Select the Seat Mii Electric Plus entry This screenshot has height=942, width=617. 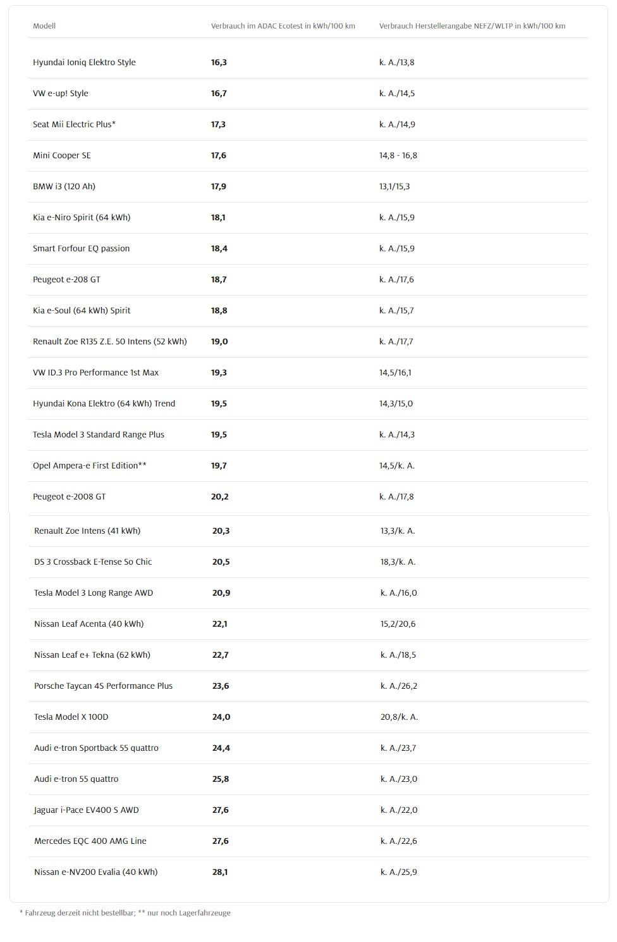click(x=74, y=124)
